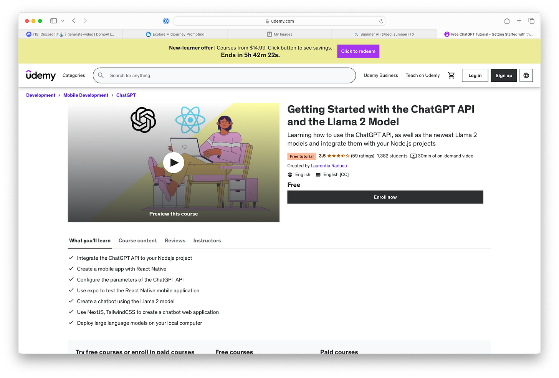The width and height of the screenshot is (559, 378).
Task: Click the (59 ratings) text
Action: (x=362, y=156)
